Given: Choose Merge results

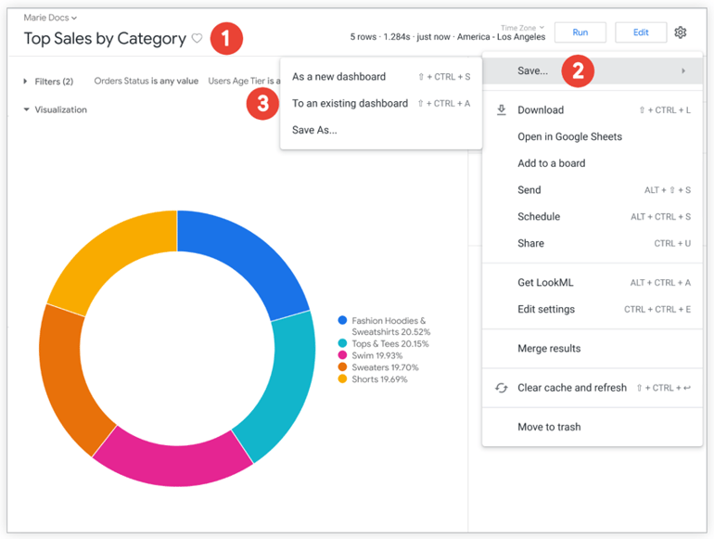Looking at the screenshot, I should pos(592,349).
